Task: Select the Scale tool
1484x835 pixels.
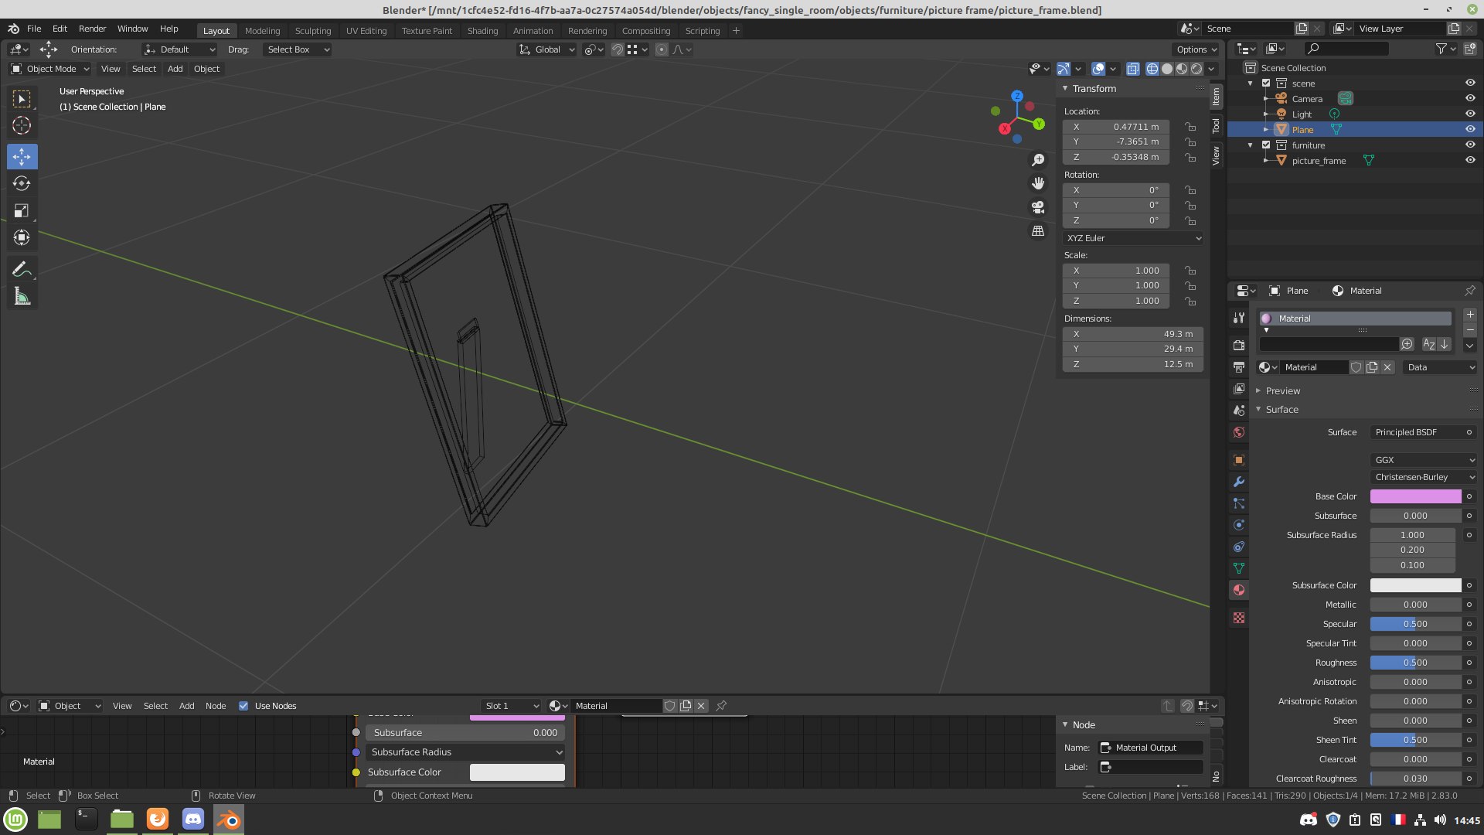Action: 22,210
